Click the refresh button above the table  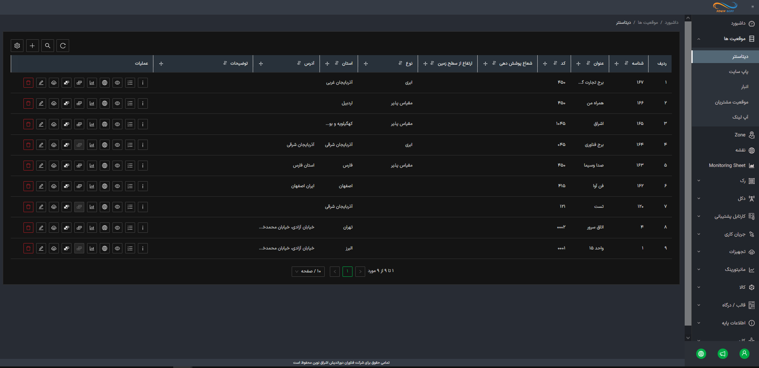pyautogui.click(x=63, y=46)
